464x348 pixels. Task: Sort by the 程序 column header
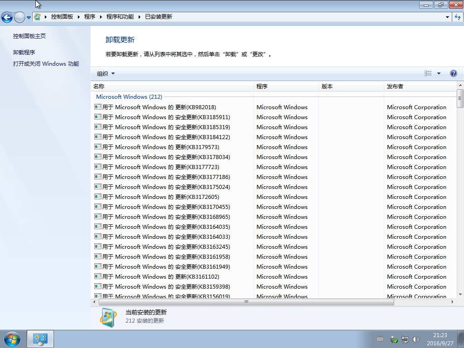286,87
